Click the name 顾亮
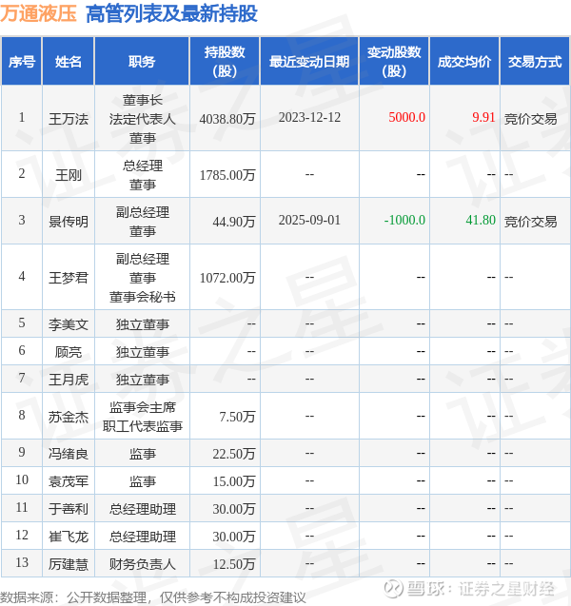The image size is (571, 606). [x=69, y=352]
